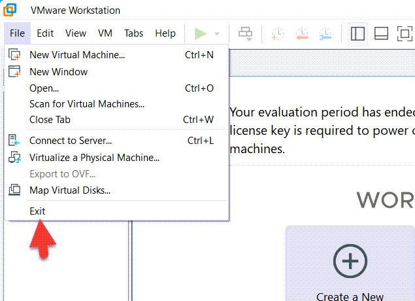Toggle the library sidebar view
This screenshot has height=301, width=415.
[357, 33]
